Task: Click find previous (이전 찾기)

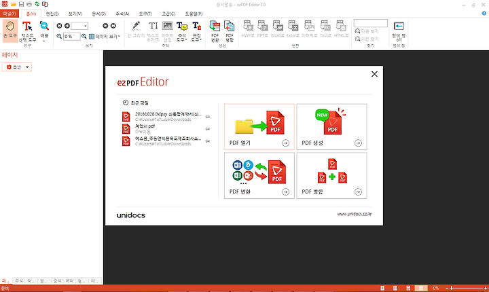Action: tap(367, 39)
